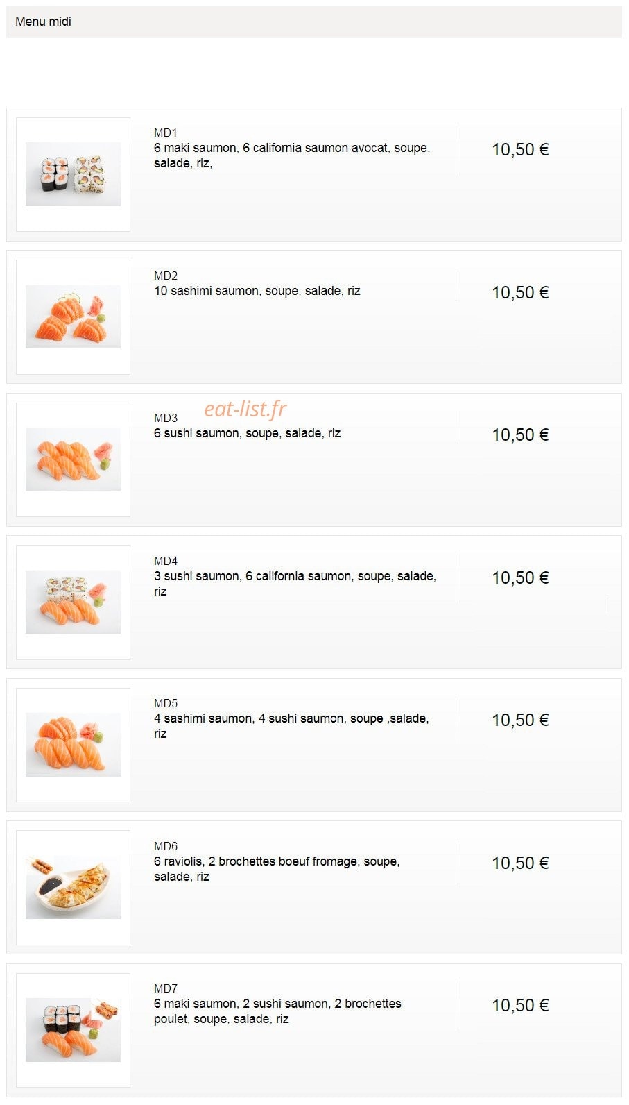Select the Menu midi header
The width and height of the screenshot is (629, 1105).
pyautogui.click(x=314, y=22)
